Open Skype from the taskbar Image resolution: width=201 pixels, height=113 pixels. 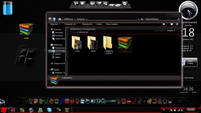coord(49,110)
